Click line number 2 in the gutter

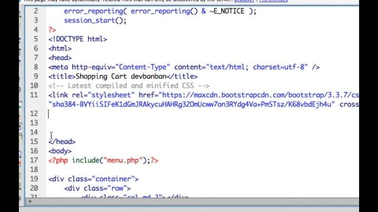36,11
